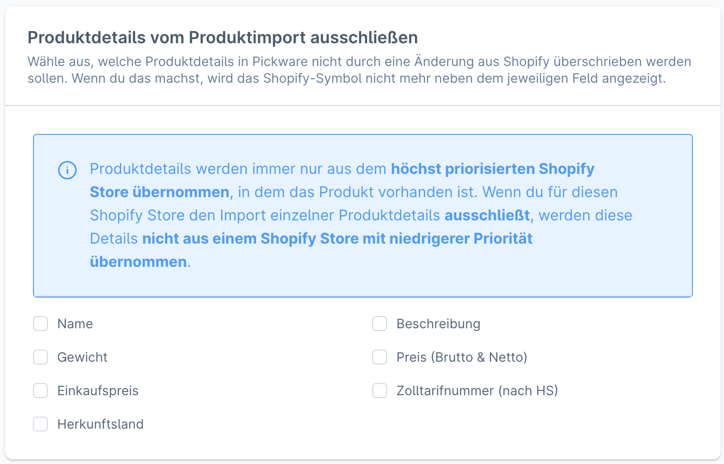Exclude Preis (Brutto & Netto) via its checkbox
Image resolution: width=724 pixels, height=464 pixels.
tap(380, 357)
